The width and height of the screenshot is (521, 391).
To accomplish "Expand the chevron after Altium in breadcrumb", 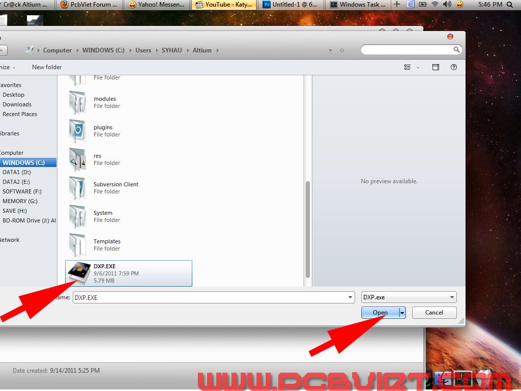I will 217,50.
